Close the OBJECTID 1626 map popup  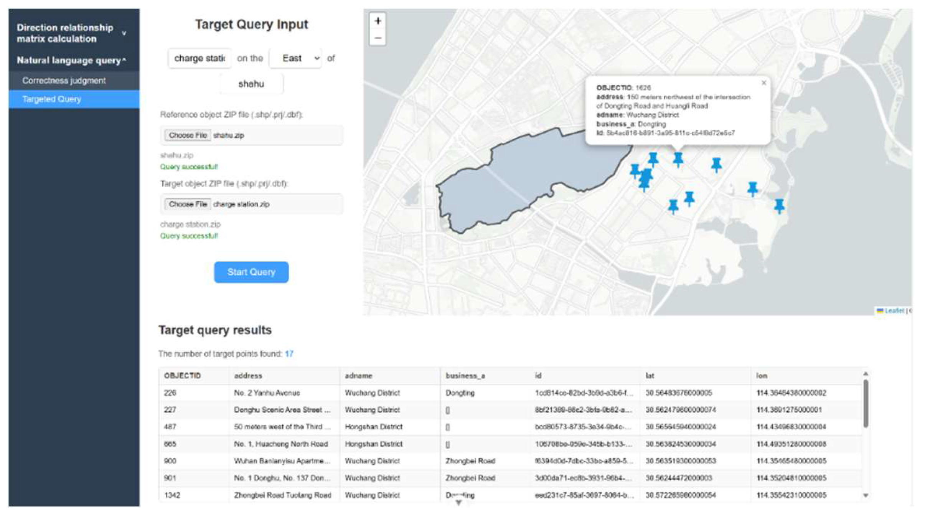coord(763,83)
